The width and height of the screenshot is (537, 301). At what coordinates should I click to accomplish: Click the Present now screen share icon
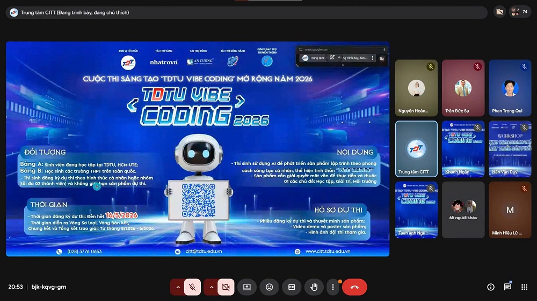pos(247,287)
